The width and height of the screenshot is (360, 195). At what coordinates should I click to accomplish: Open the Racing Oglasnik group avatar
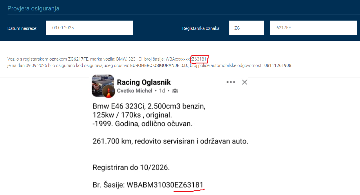[x=103, y=86]
